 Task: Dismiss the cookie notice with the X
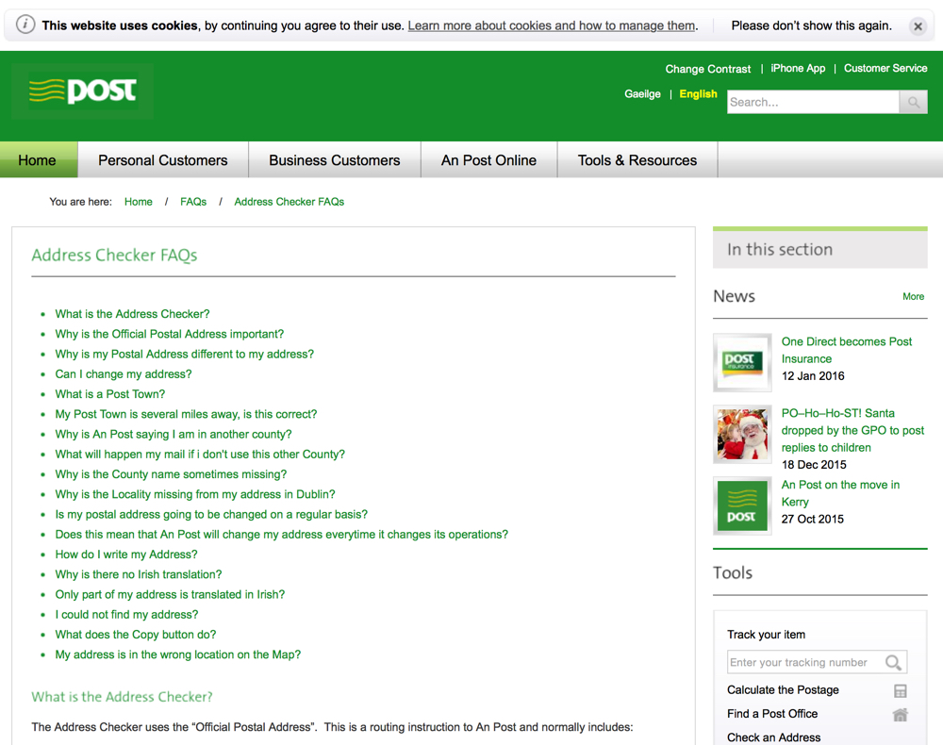pos(917,26)
